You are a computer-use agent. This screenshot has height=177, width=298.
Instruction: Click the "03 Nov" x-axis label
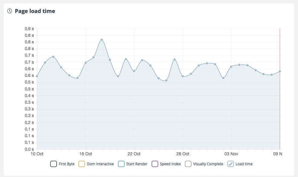tap(231, 154)
